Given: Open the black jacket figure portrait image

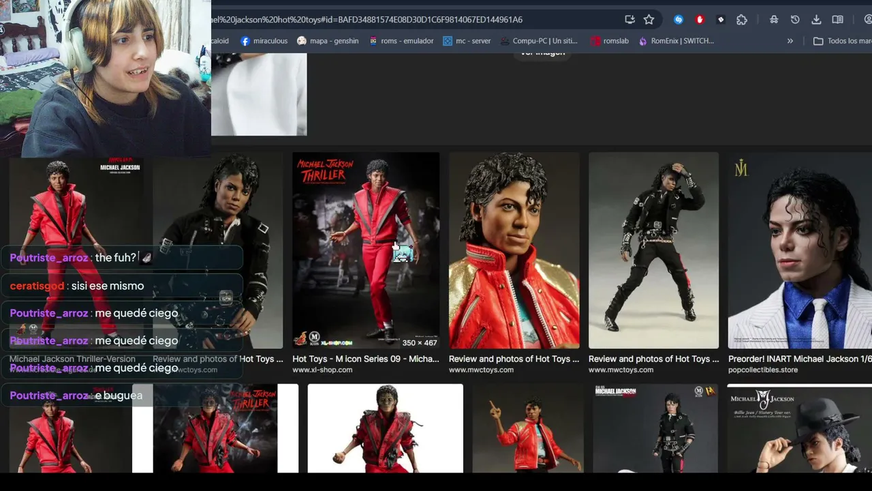Looking at the screenshot, I should point(217,250).
